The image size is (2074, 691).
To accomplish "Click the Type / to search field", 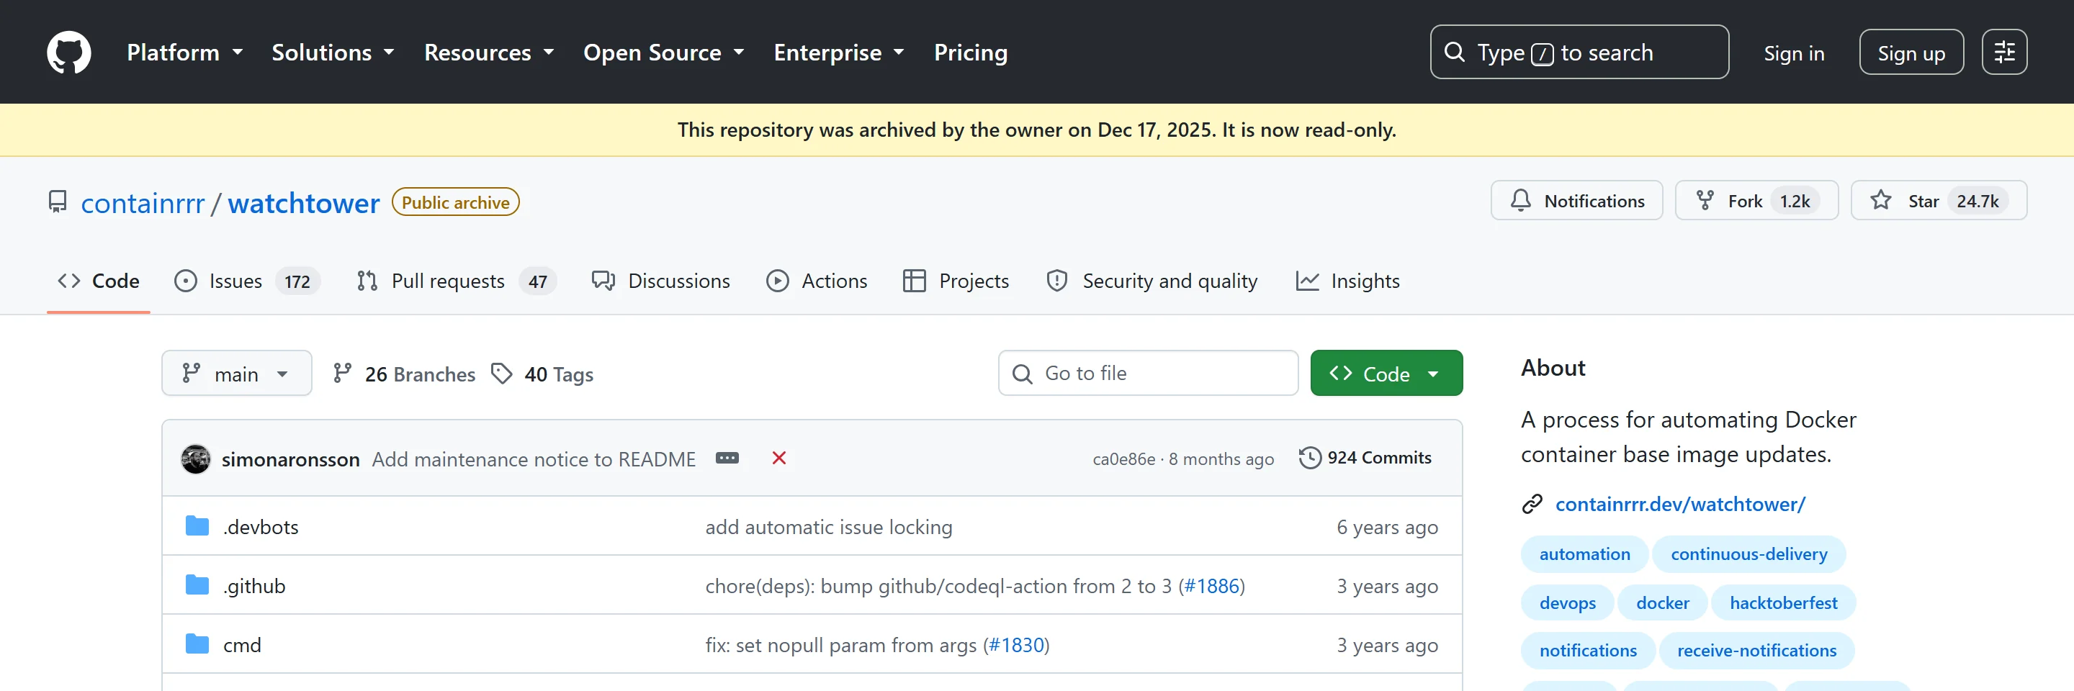I will coord(1579,53).
